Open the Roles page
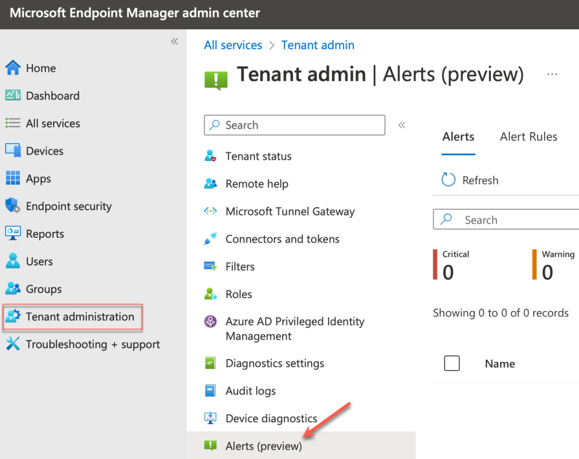The height and width of the screenshot is (459, 579). pyautogui.click(x=239, y=294)
